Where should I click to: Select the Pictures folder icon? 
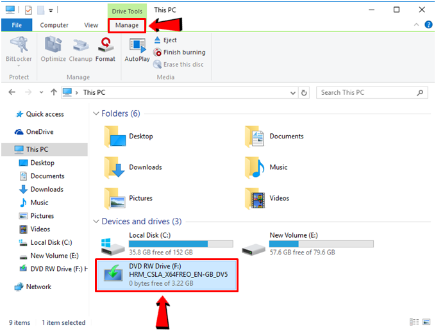[x=115, y=198]
